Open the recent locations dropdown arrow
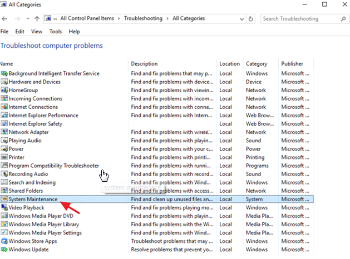Viewport: 350px width, 259px height. pos(28,18)
